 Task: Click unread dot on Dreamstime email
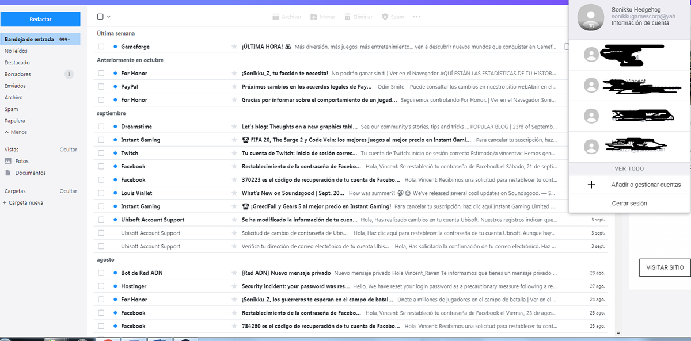(x=115, y=127)
